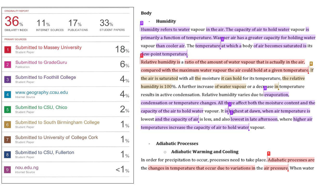Select the blue badge 4 beside www.geography.ccsu.edu

tap(8, 94)
